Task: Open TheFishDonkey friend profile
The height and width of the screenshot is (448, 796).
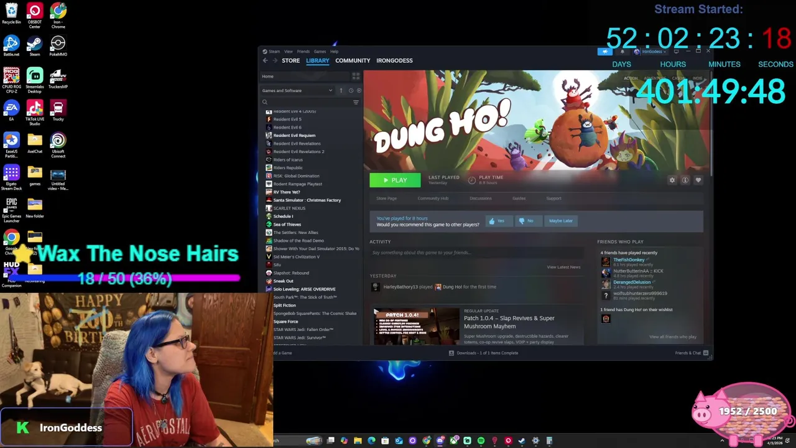Action: point(629,260)
